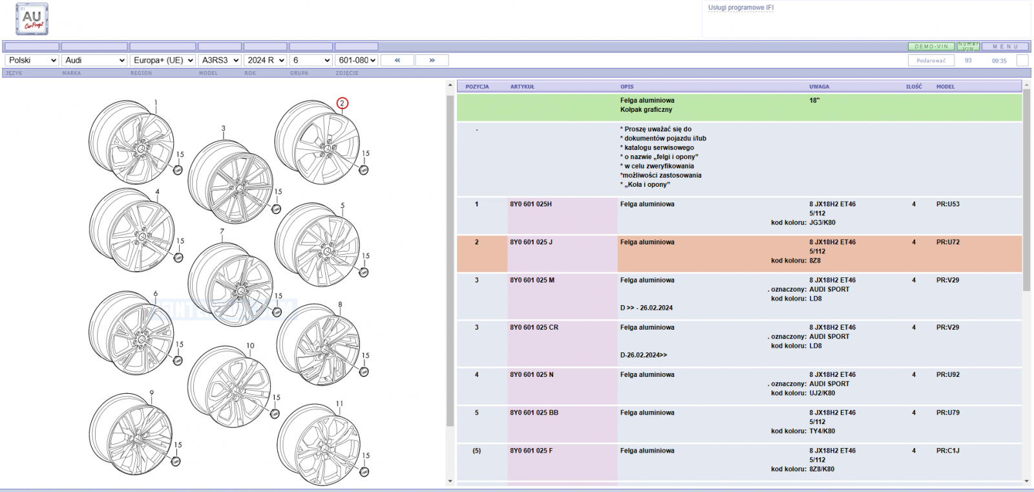The width and height of the screenshot is (1034, 492).
Task: Click hub cap 15 beside wheel 11
Action: click(364, 472)
